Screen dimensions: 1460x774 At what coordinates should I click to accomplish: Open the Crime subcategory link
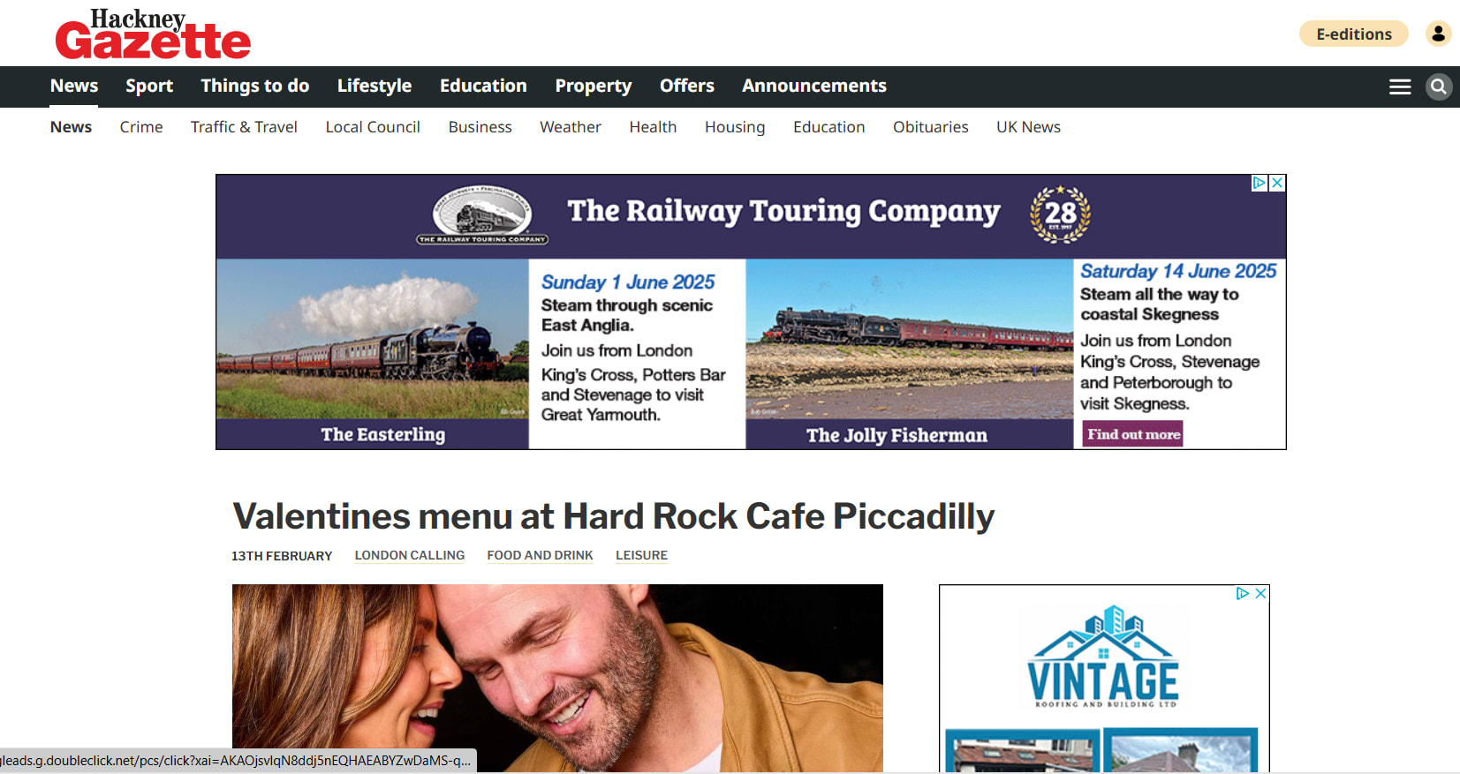141,127
